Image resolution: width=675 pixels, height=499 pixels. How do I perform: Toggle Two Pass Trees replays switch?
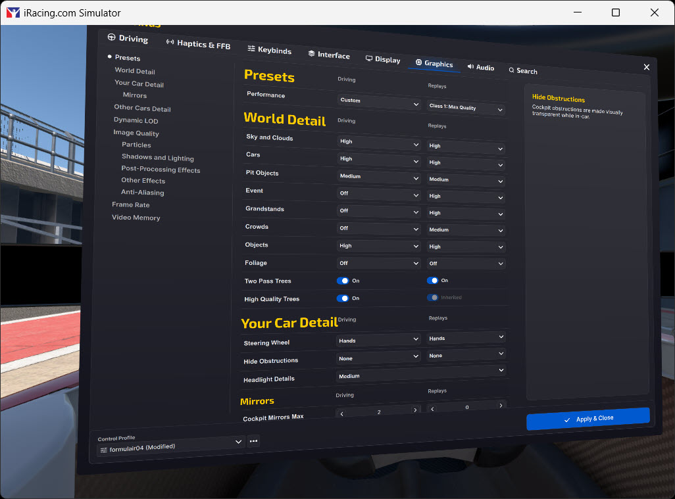click(432, 281)
